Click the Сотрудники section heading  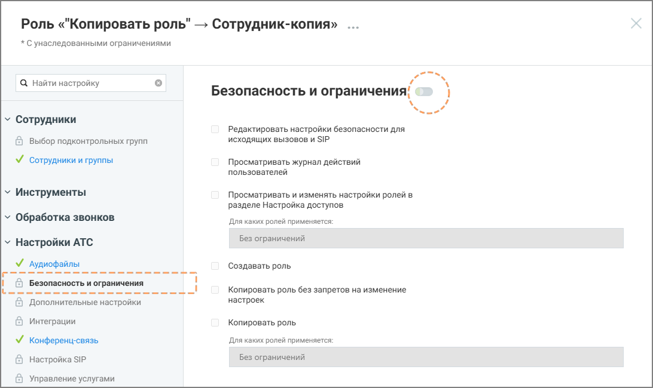point(46,119)
